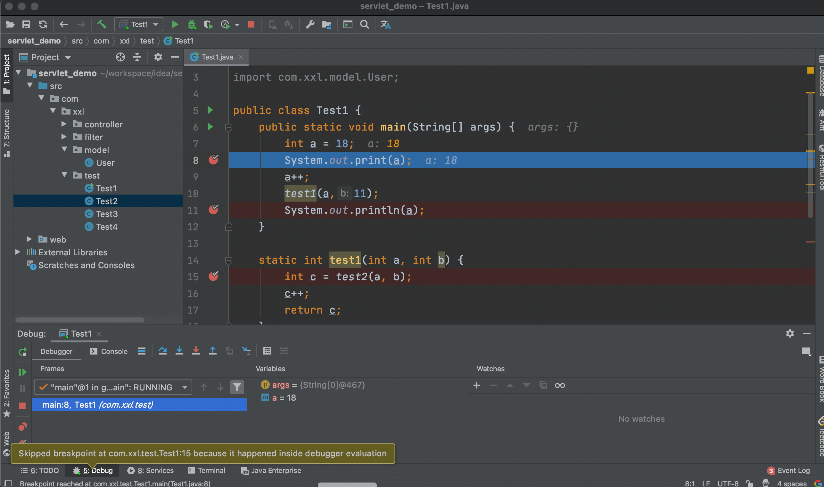Open the Test1 run configuration dropdown
824x487 pixels.
pyautogui.click(x=139, y=25)
